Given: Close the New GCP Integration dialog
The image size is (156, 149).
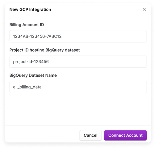Looking at the screenshot, I should click(x=144, y=9).
